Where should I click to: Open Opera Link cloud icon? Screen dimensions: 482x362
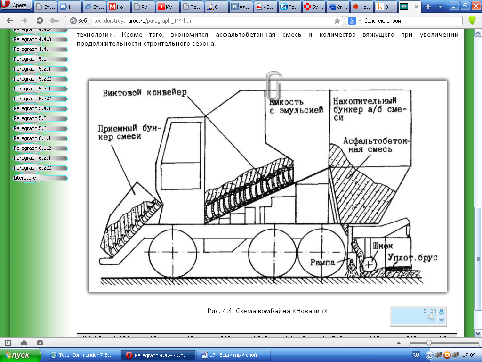pos(24,343)
